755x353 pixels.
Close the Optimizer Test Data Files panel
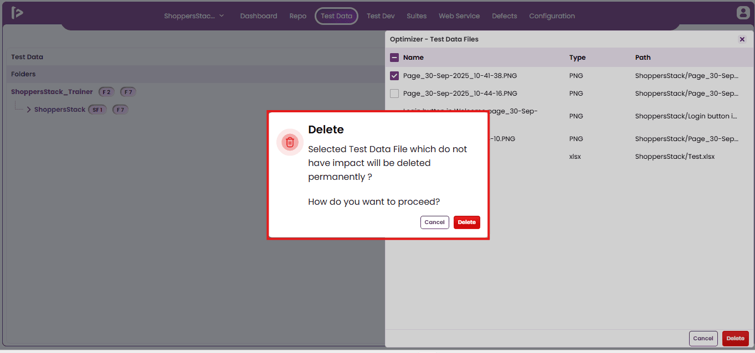tap(742, 39)
